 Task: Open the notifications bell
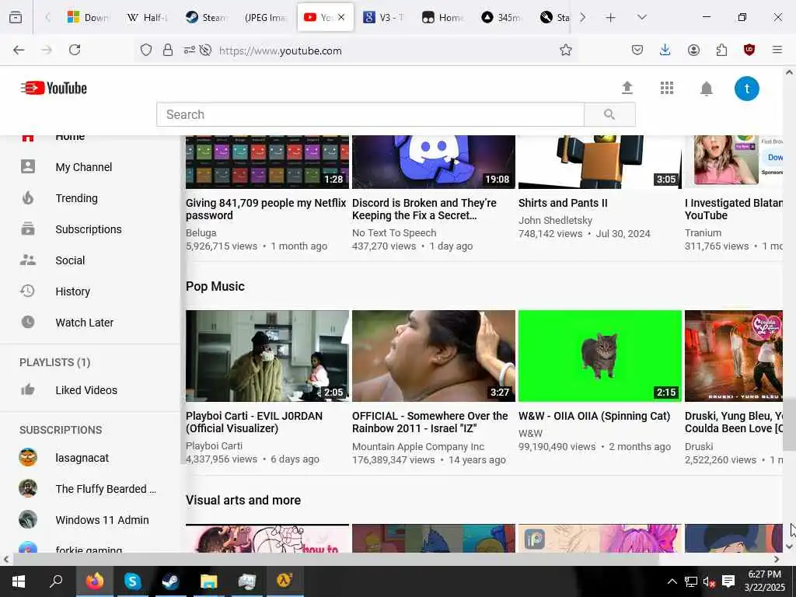pyautogui.click(x=706, y=89)
